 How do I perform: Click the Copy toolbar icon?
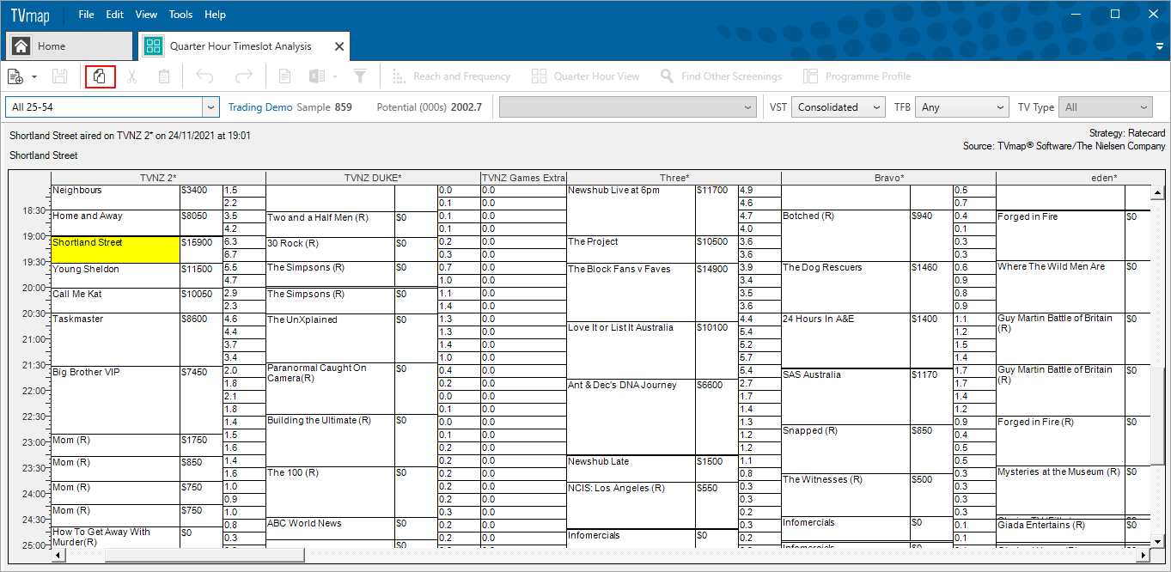coord(100,76)
